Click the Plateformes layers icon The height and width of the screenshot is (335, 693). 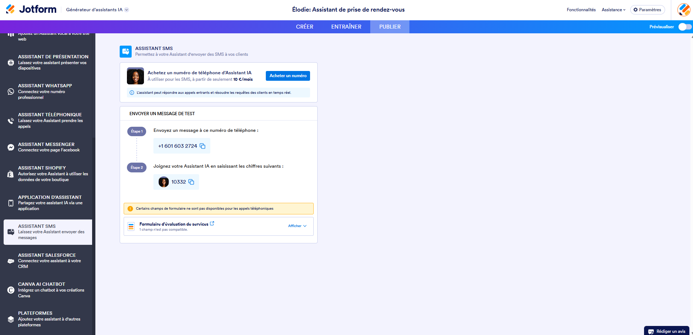point(11,319)
